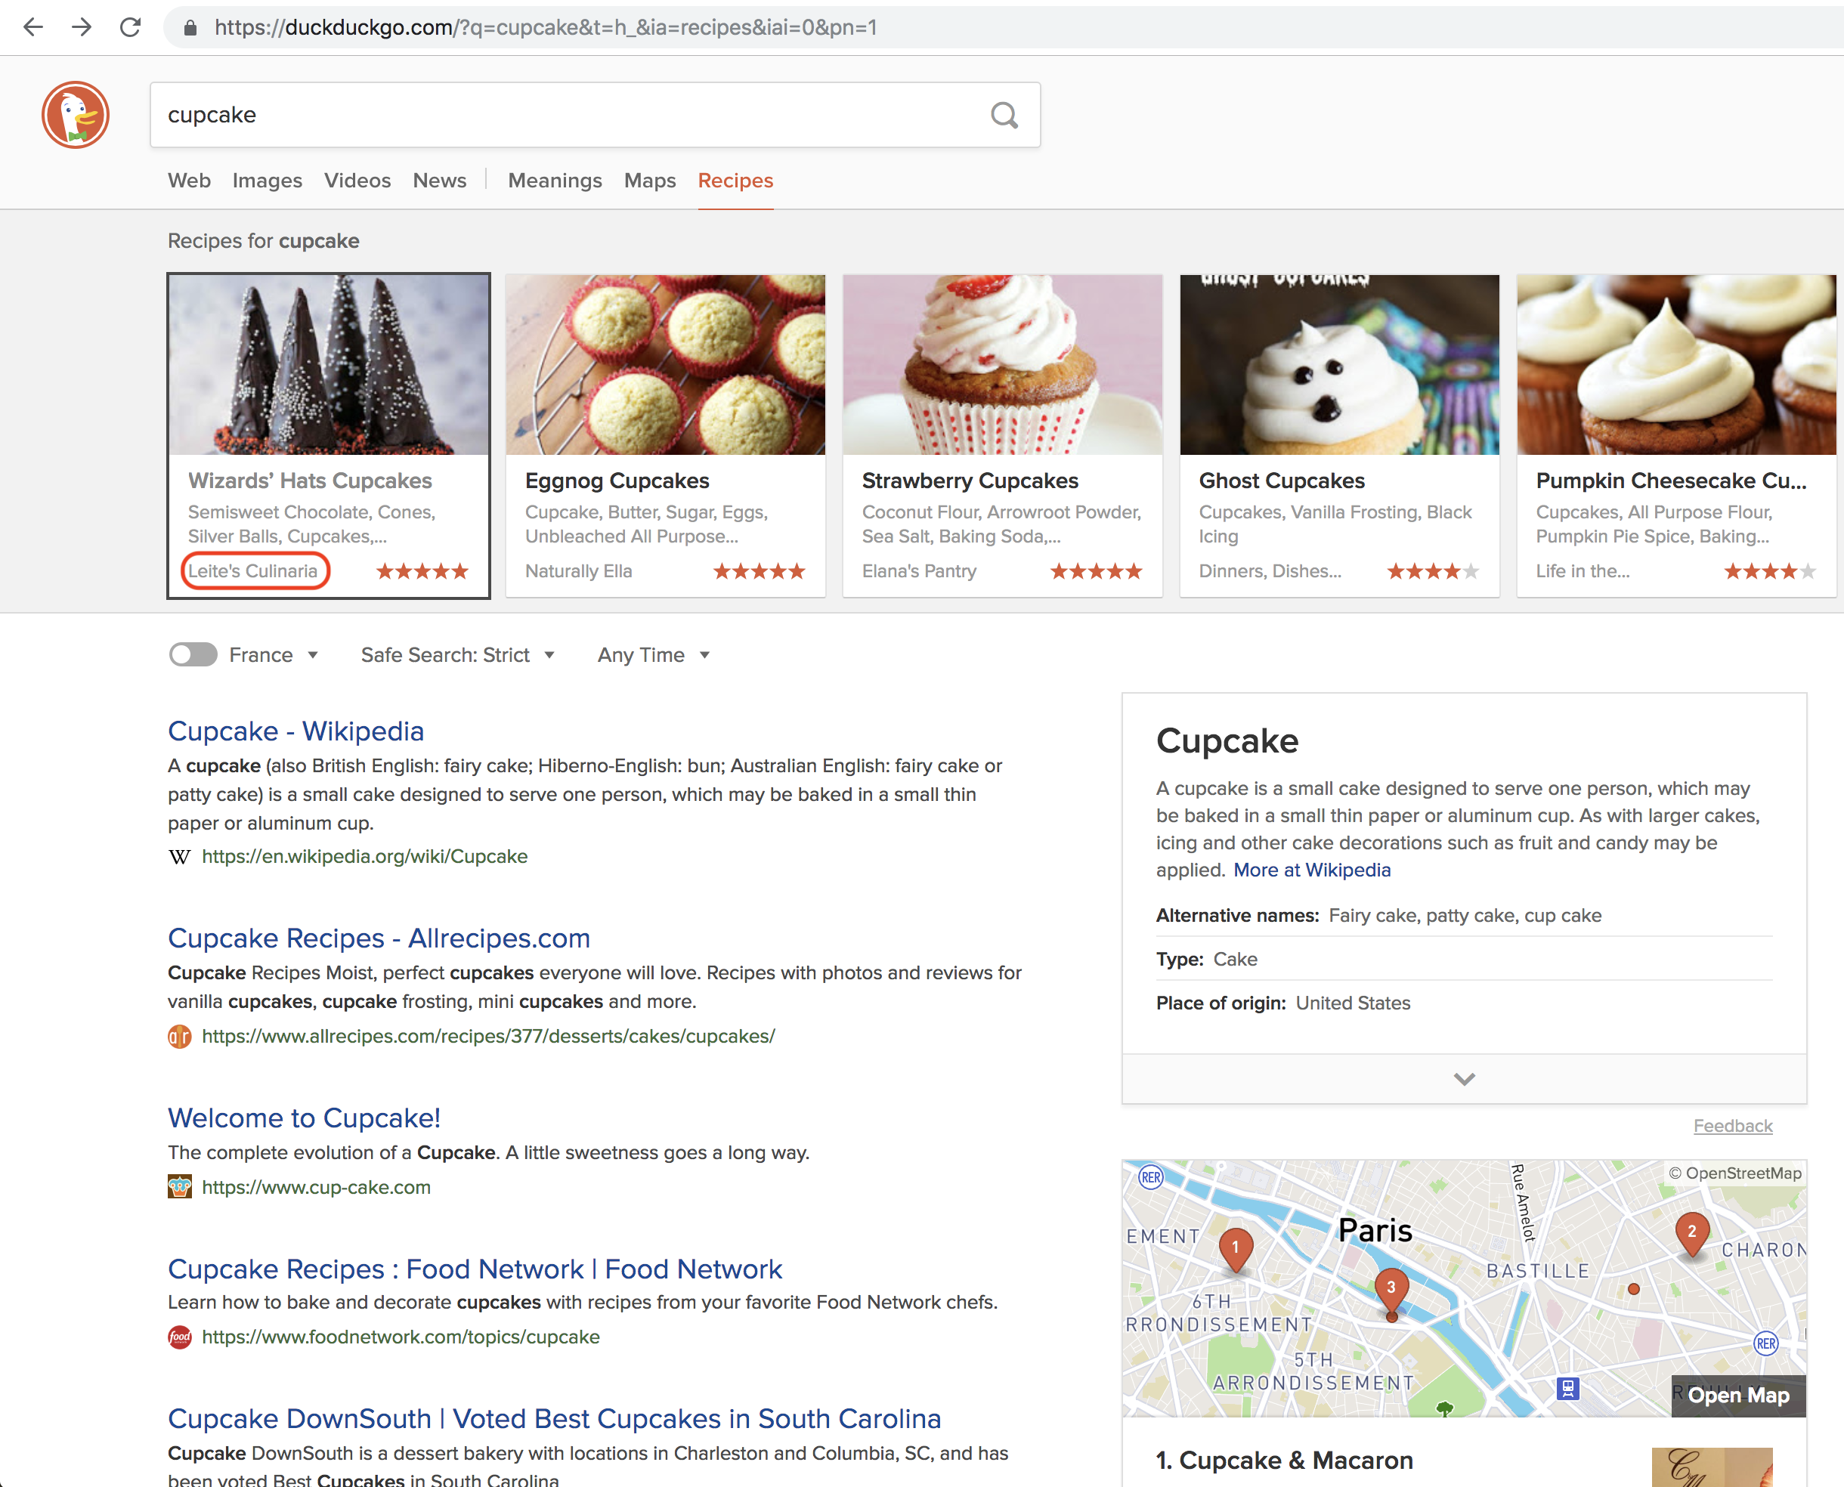The height and width of the screenshot is (1487, 1844).
Task: Select the Recipes tab
Action: 735,181
